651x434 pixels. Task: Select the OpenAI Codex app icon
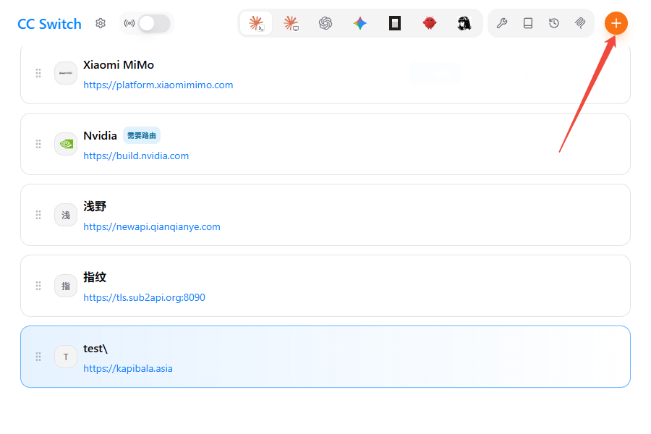(x=325, y=23)
